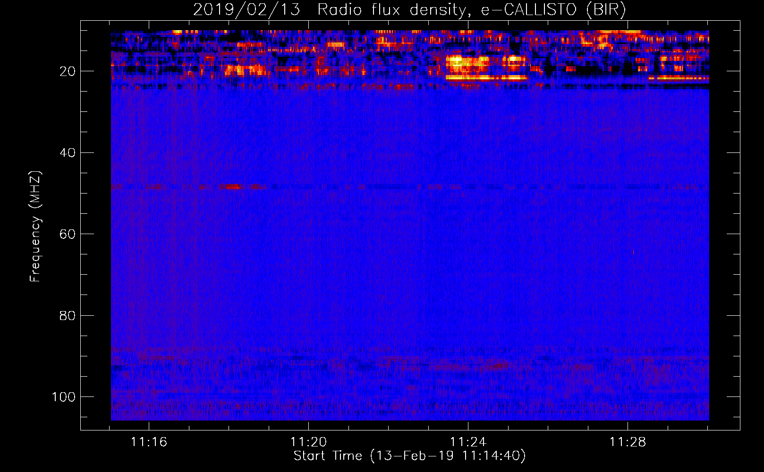The image size is (764, 472).
Task: Click the 11:20 time tick label
Action: 308,442
